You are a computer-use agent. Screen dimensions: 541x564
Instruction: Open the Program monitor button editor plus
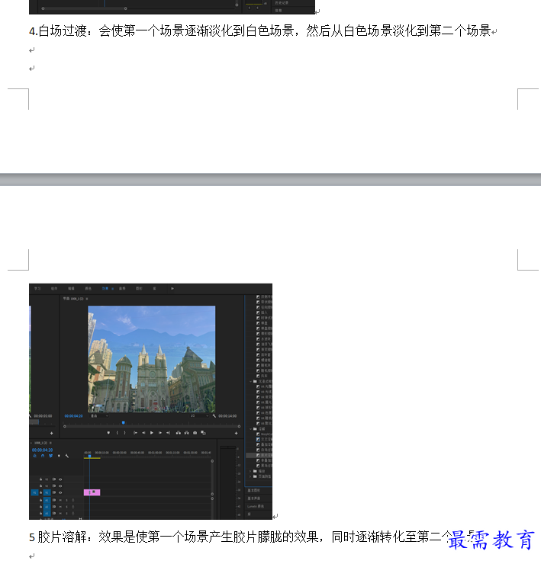[x=236, y=433]
